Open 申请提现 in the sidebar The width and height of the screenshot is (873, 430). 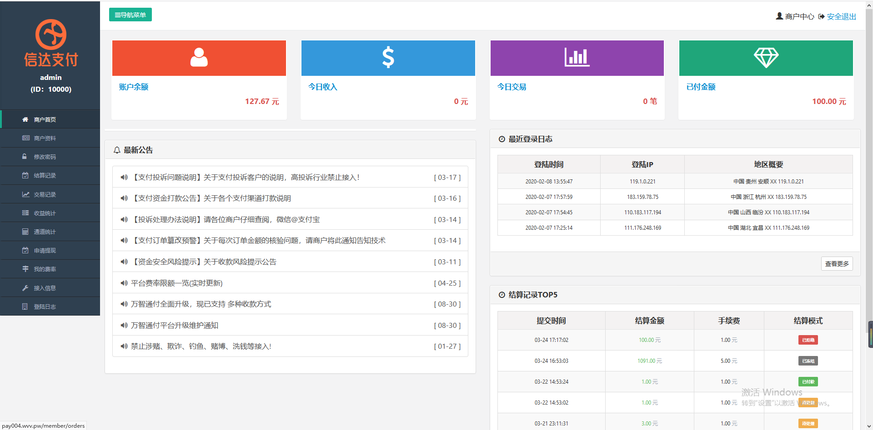point(50,250)
